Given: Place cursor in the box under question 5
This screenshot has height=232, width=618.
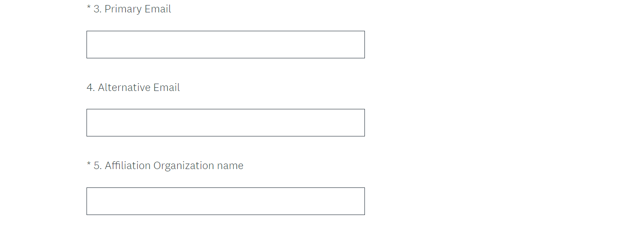Looking at the screenshot, I should point(225,201).
